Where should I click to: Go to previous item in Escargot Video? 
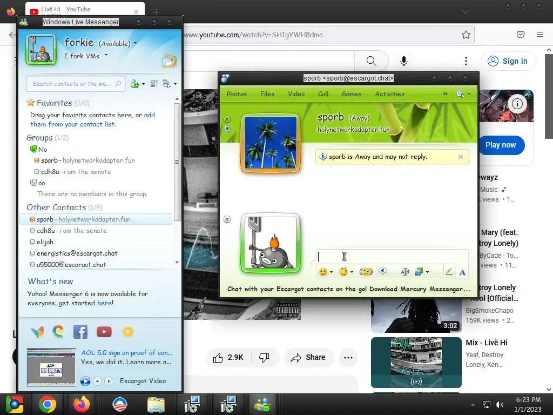(97, 381)
